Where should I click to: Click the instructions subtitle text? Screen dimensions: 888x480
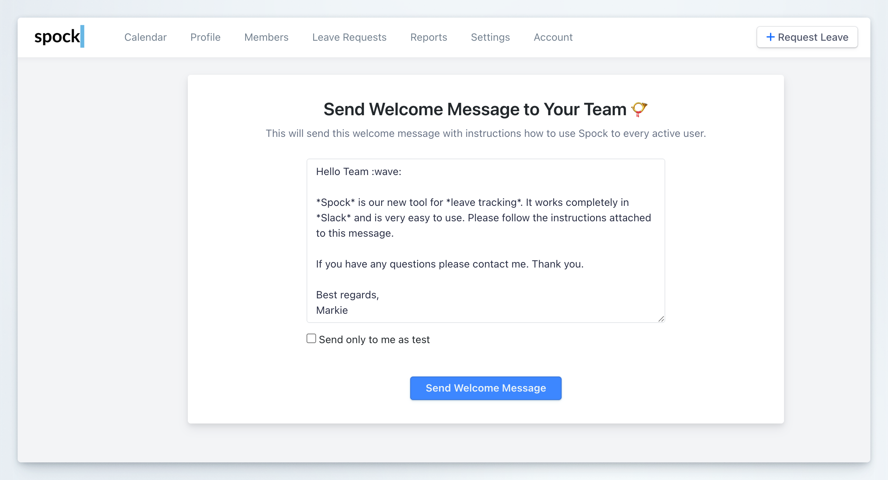click(486, 133)
